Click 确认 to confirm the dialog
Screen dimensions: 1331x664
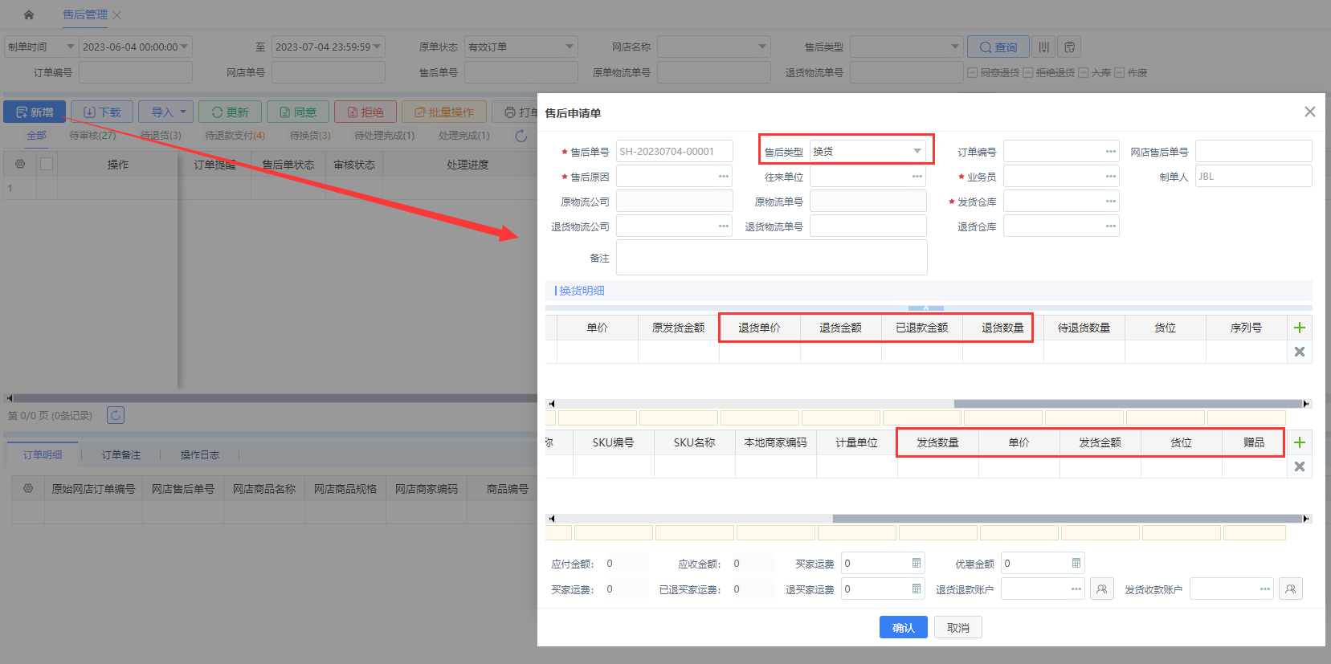click(904, 627)
